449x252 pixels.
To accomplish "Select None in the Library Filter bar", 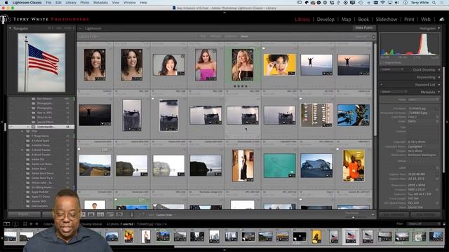I will click(244, 36).
